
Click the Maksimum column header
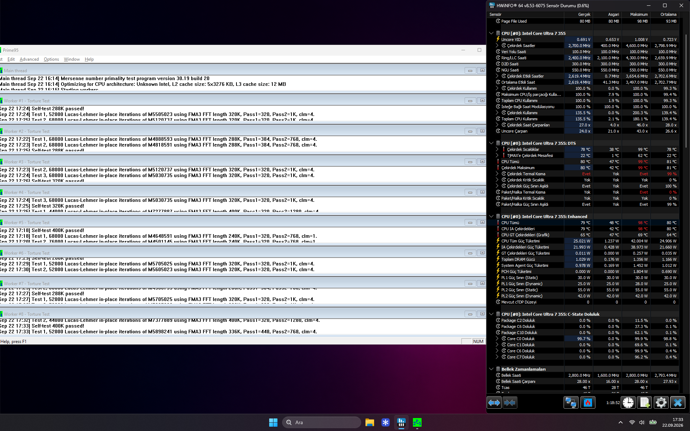(639, 14)
